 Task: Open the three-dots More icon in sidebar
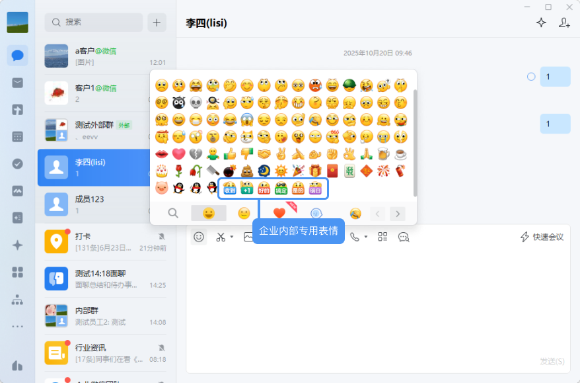pyautogui.click(x=17, y=326)
